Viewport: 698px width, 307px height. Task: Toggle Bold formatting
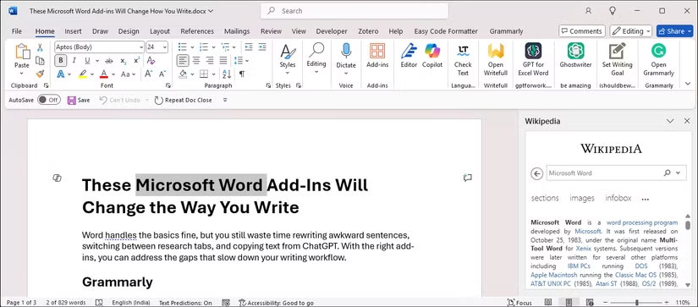(x=61, y=61)
